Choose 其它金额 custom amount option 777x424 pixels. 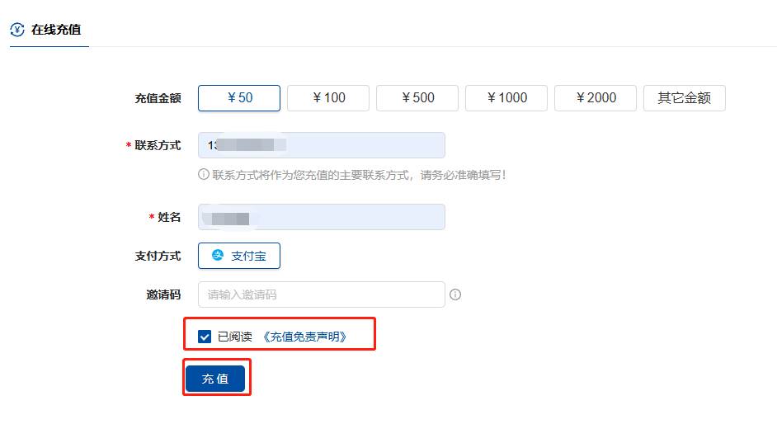coord(685,98)
